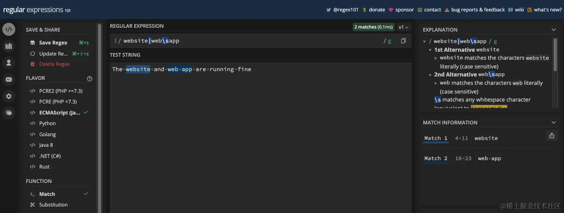Click the scissors icon beside Substitution
Viewport: 564px width, 213px height.
(x=32, y=205)
